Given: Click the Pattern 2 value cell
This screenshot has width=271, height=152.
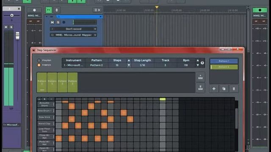Looking at the screenshot, I should [97, 65].
